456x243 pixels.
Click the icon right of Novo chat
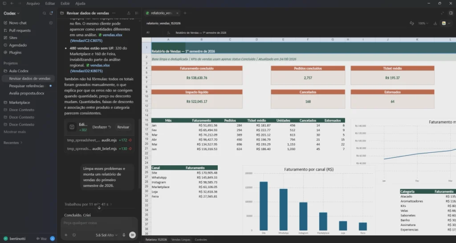coord(51,23)
